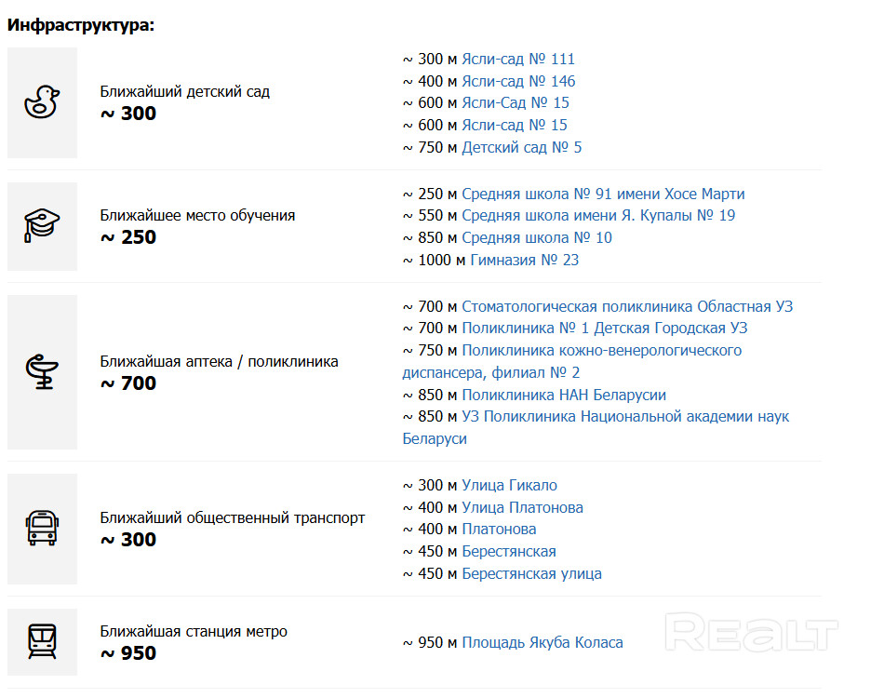Open Средняя школа № 91 имени Хосе Марти
Screen dimensions: 884x698
click(x=603, y=194)
